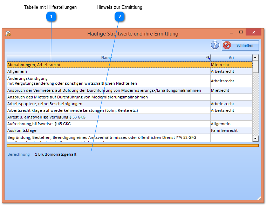Sort table by Name column header
The width and height of the screenshot is (267, 206).
coord(106,58)
